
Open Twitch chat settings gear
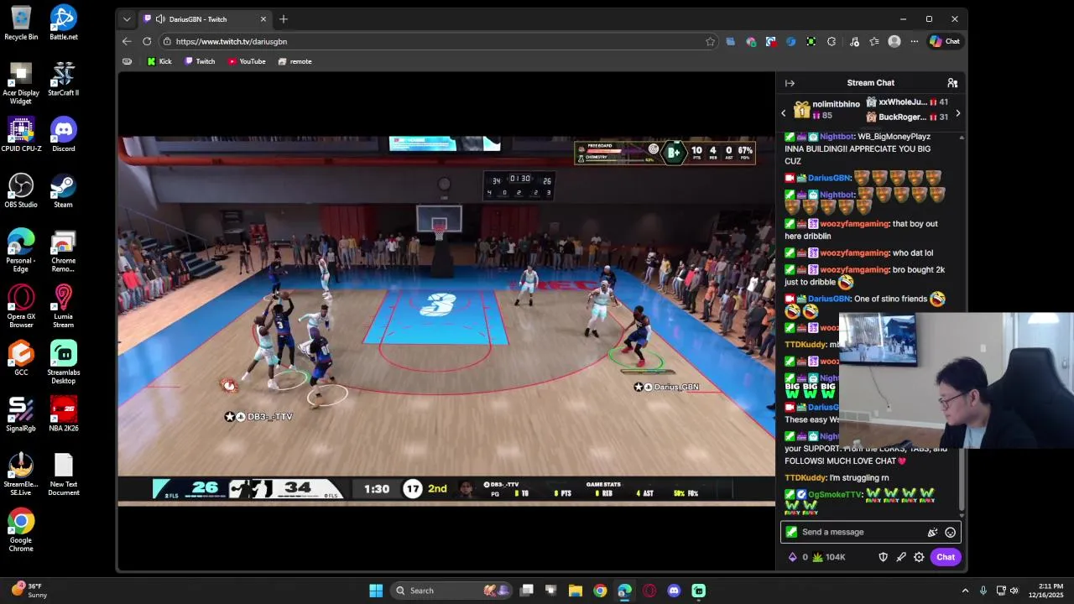coord(919,557)
